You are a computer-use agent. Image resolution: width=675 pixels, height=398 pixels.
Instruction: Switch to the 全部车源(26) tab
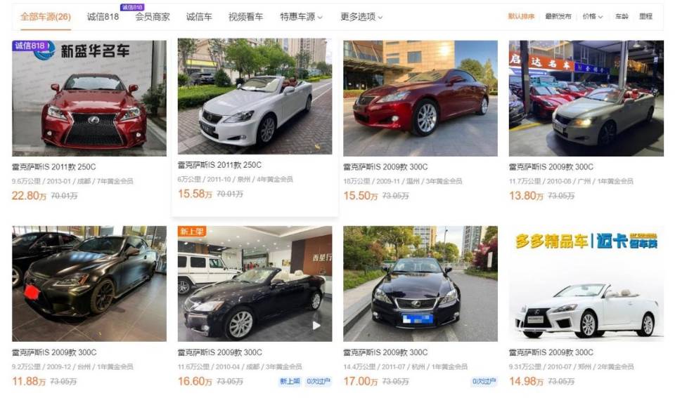pyautogui.click(x=46, y=17)
